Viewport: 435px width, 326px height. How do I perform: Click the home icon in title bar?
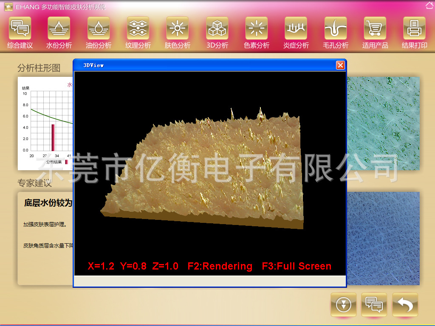click(429, 5)
